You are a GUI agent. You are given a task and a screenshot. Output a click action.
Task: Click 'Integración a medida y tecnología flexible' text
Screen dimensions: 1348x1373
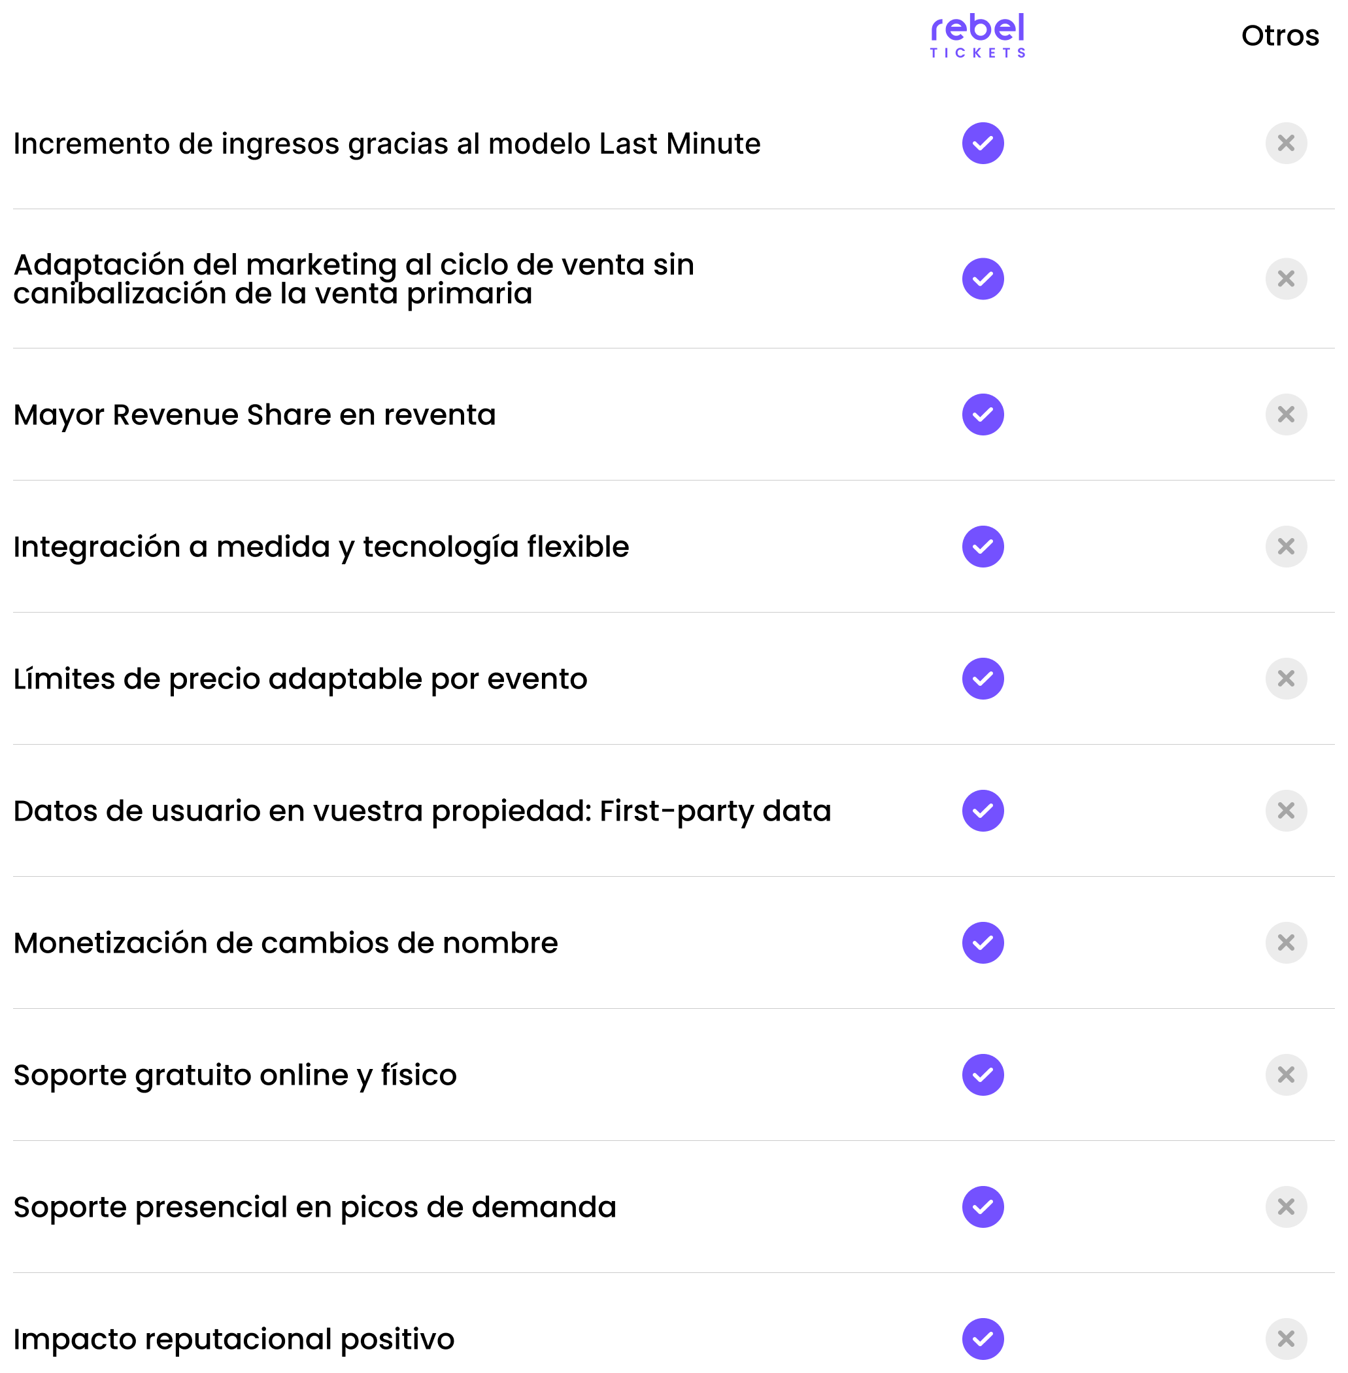[x=321, y=547]
